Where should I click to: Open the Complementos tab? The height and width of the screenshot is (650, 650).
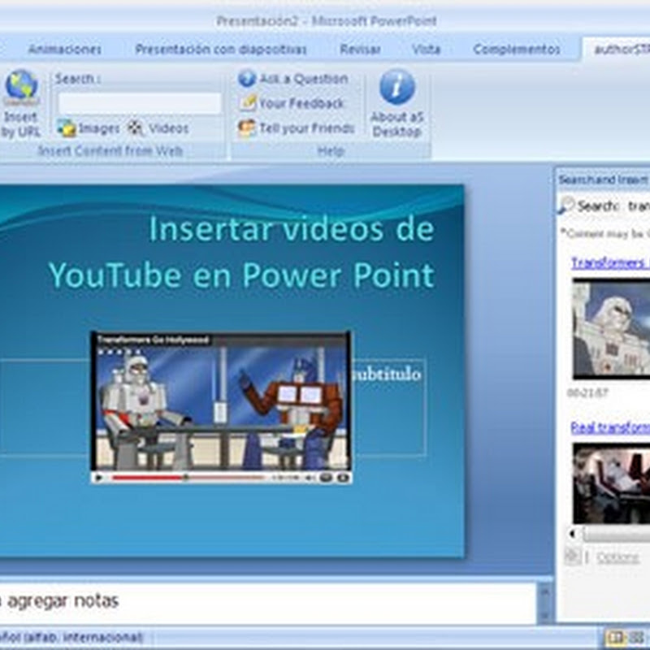pos(517,49)
